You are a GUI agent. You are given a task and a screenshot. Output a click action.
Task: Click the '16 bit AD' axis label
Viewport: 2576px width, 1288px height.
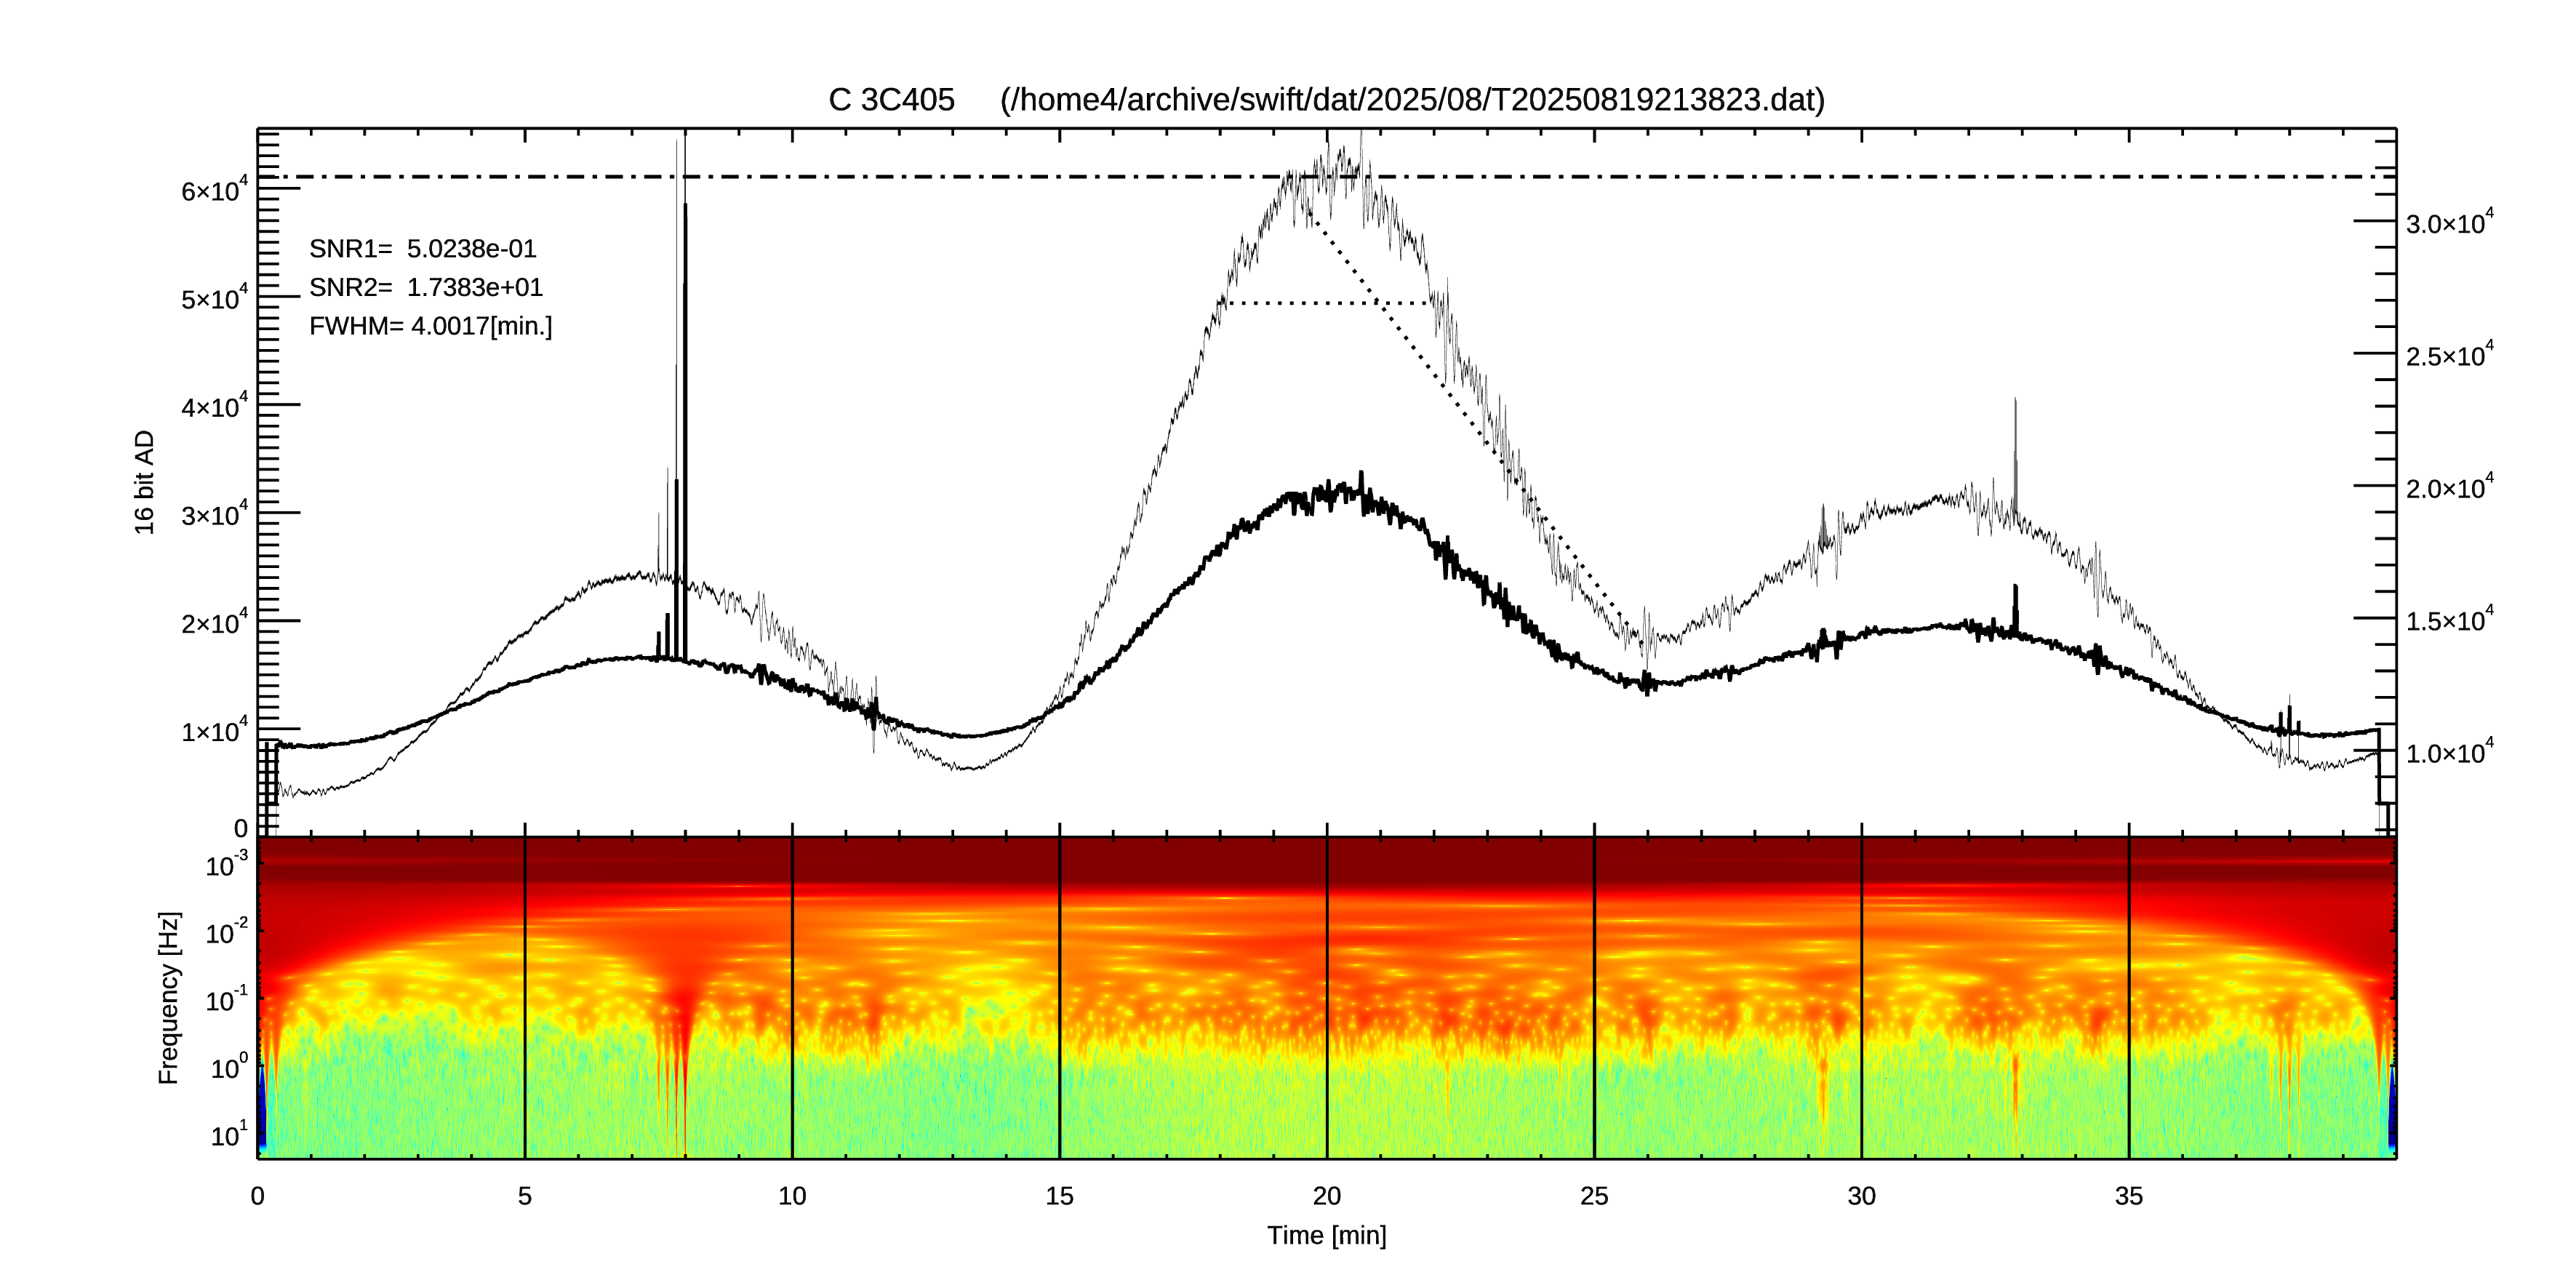tap(145, 482)
